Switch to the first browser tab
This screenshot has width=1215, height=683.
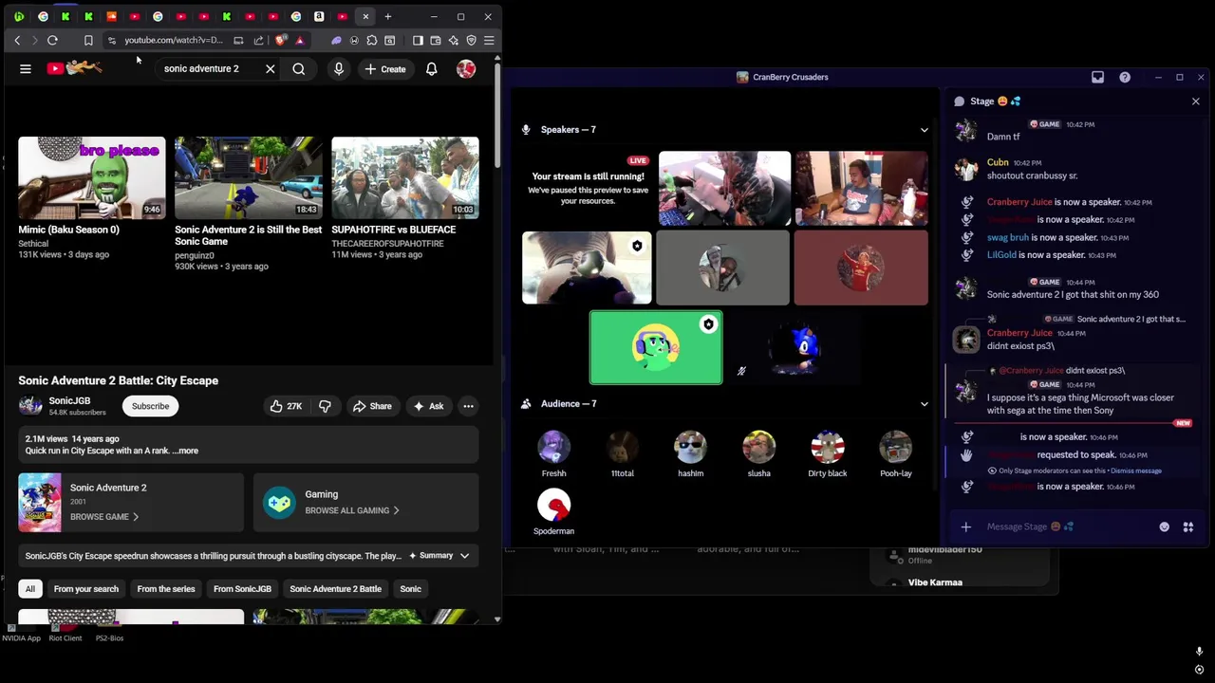[x=19, y=16]
